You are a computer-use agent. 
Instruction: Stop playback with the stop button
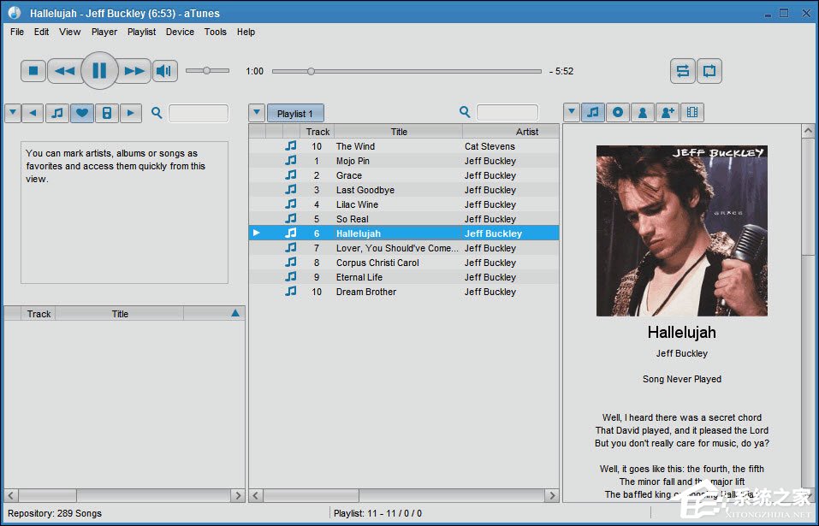pos(33,71)
